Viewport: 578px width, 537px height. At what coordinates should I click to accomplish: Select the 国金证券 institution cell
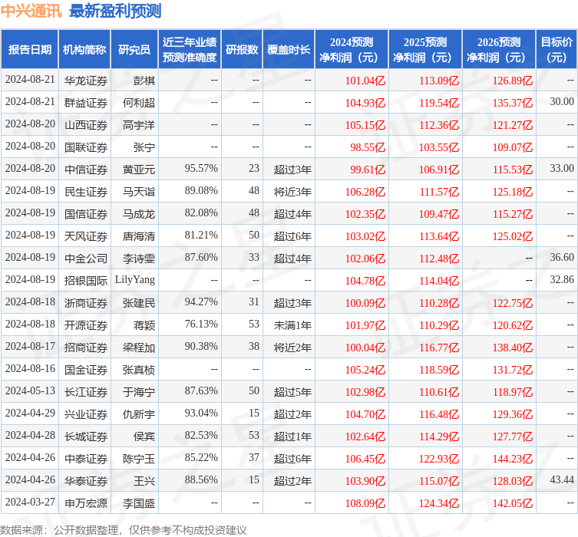pyautogui.click(x=85, y=370)
